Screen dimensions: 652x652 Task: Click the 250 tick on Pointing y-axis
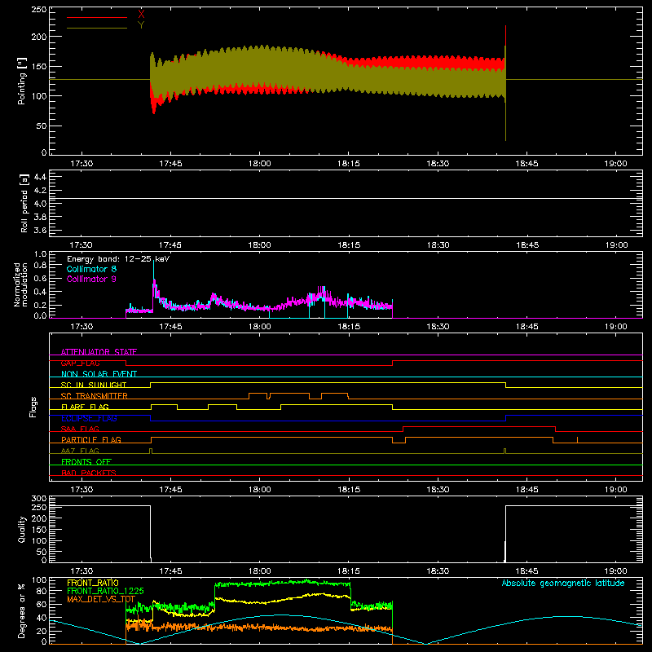[x=39, y=10]
